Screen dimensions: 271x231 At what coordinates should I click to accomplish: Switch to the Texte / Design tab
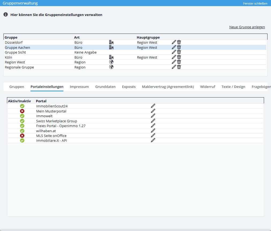233,87
